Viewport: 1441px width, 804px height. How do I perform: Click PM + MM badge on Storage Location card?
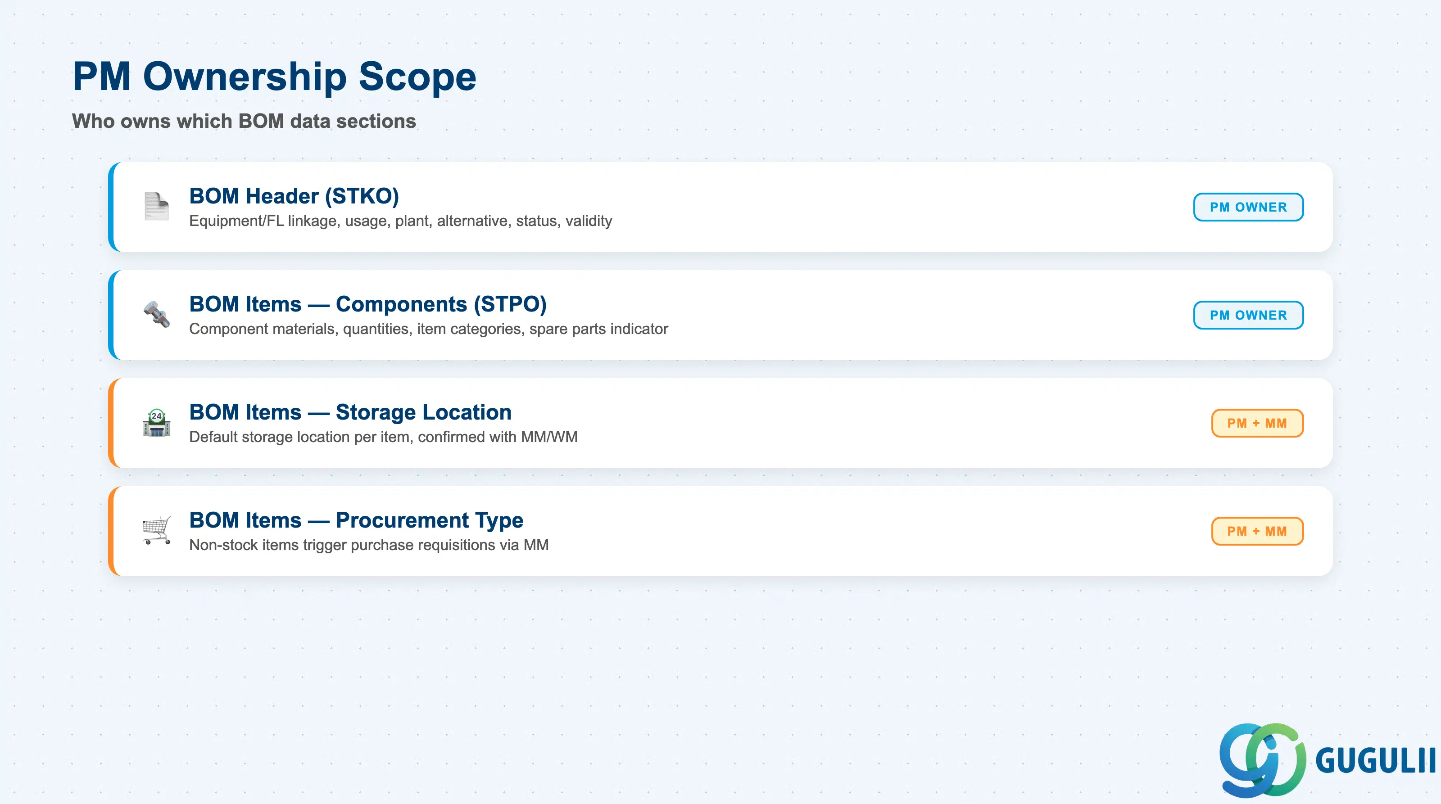coord(1257,423)
